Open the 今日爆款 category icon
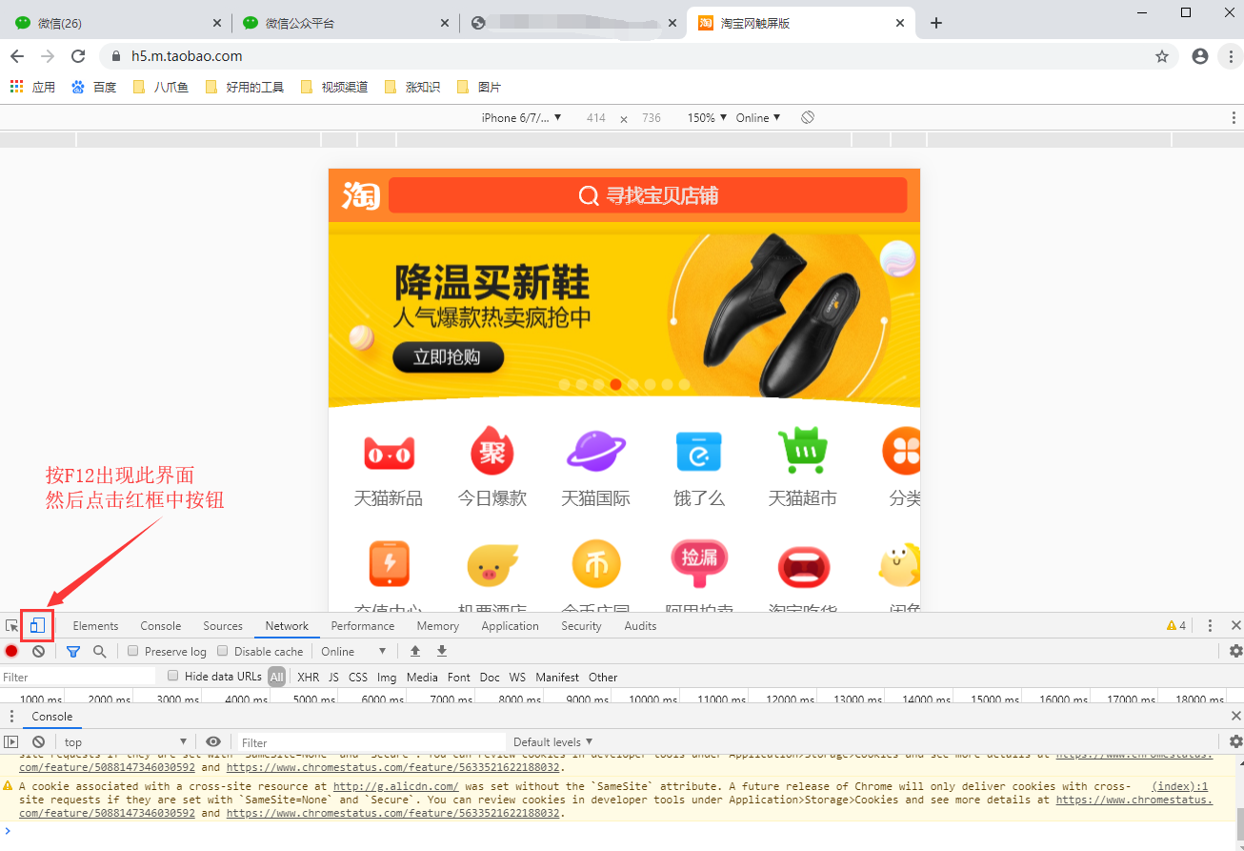Screen dimensions: 1244x851 (x=492, y=451)
